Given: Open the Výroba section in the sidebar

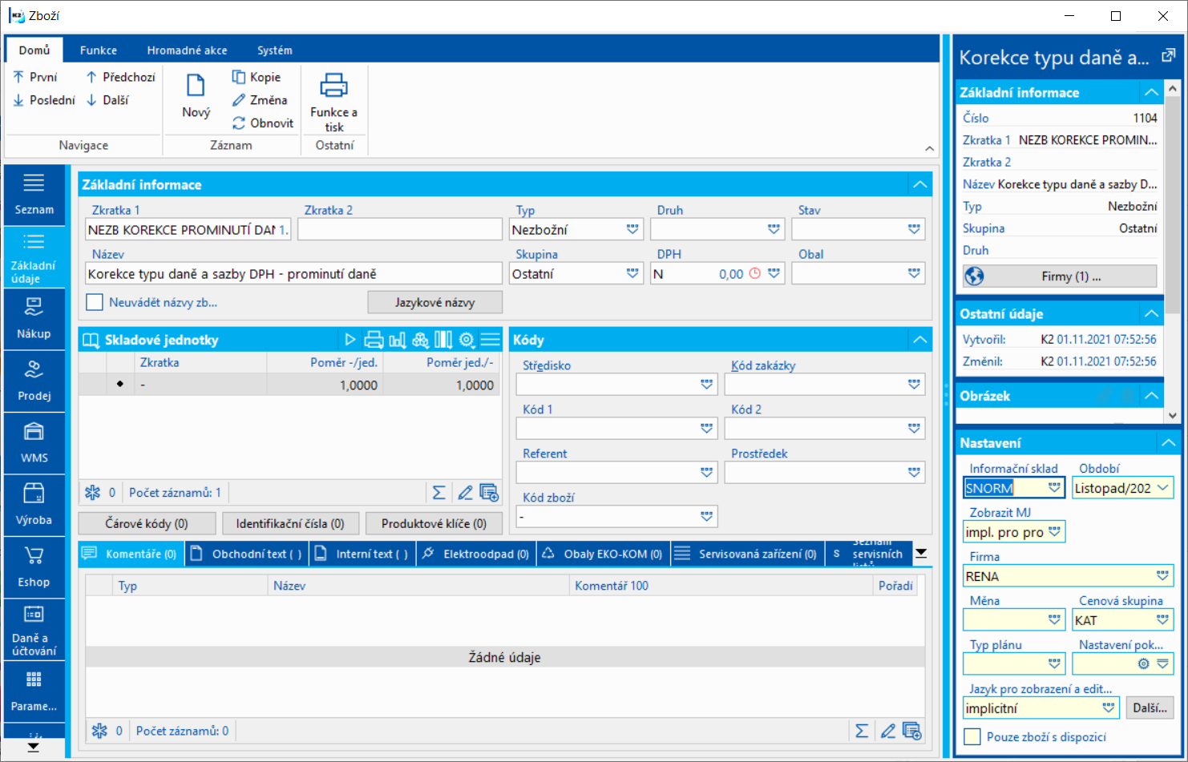Looking at the screenshot, I should point(34,506).
